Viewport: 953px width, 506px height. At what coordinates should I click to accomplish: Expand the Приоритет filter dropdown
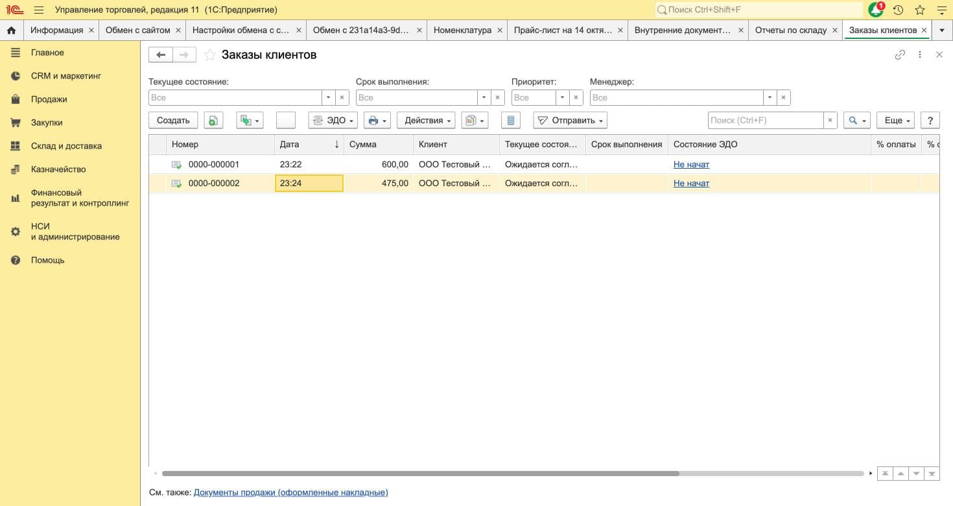pyautogui.click(x=563, y=97)
